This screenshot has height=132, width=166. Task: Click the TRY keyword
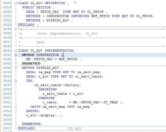click(29, 81)
